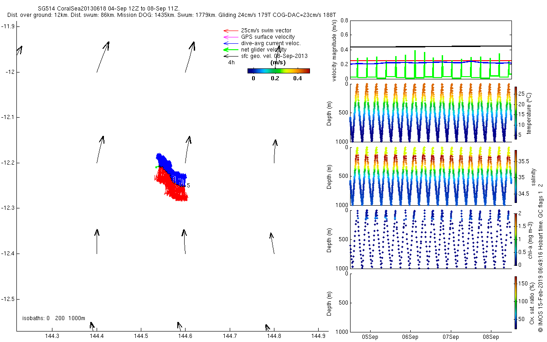Click longitude tick label 144.4
Screen dimensions: 547x342
[97, 336]
